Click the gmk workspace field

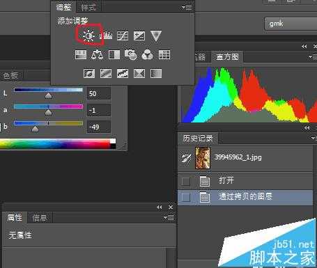pos(291,24)
